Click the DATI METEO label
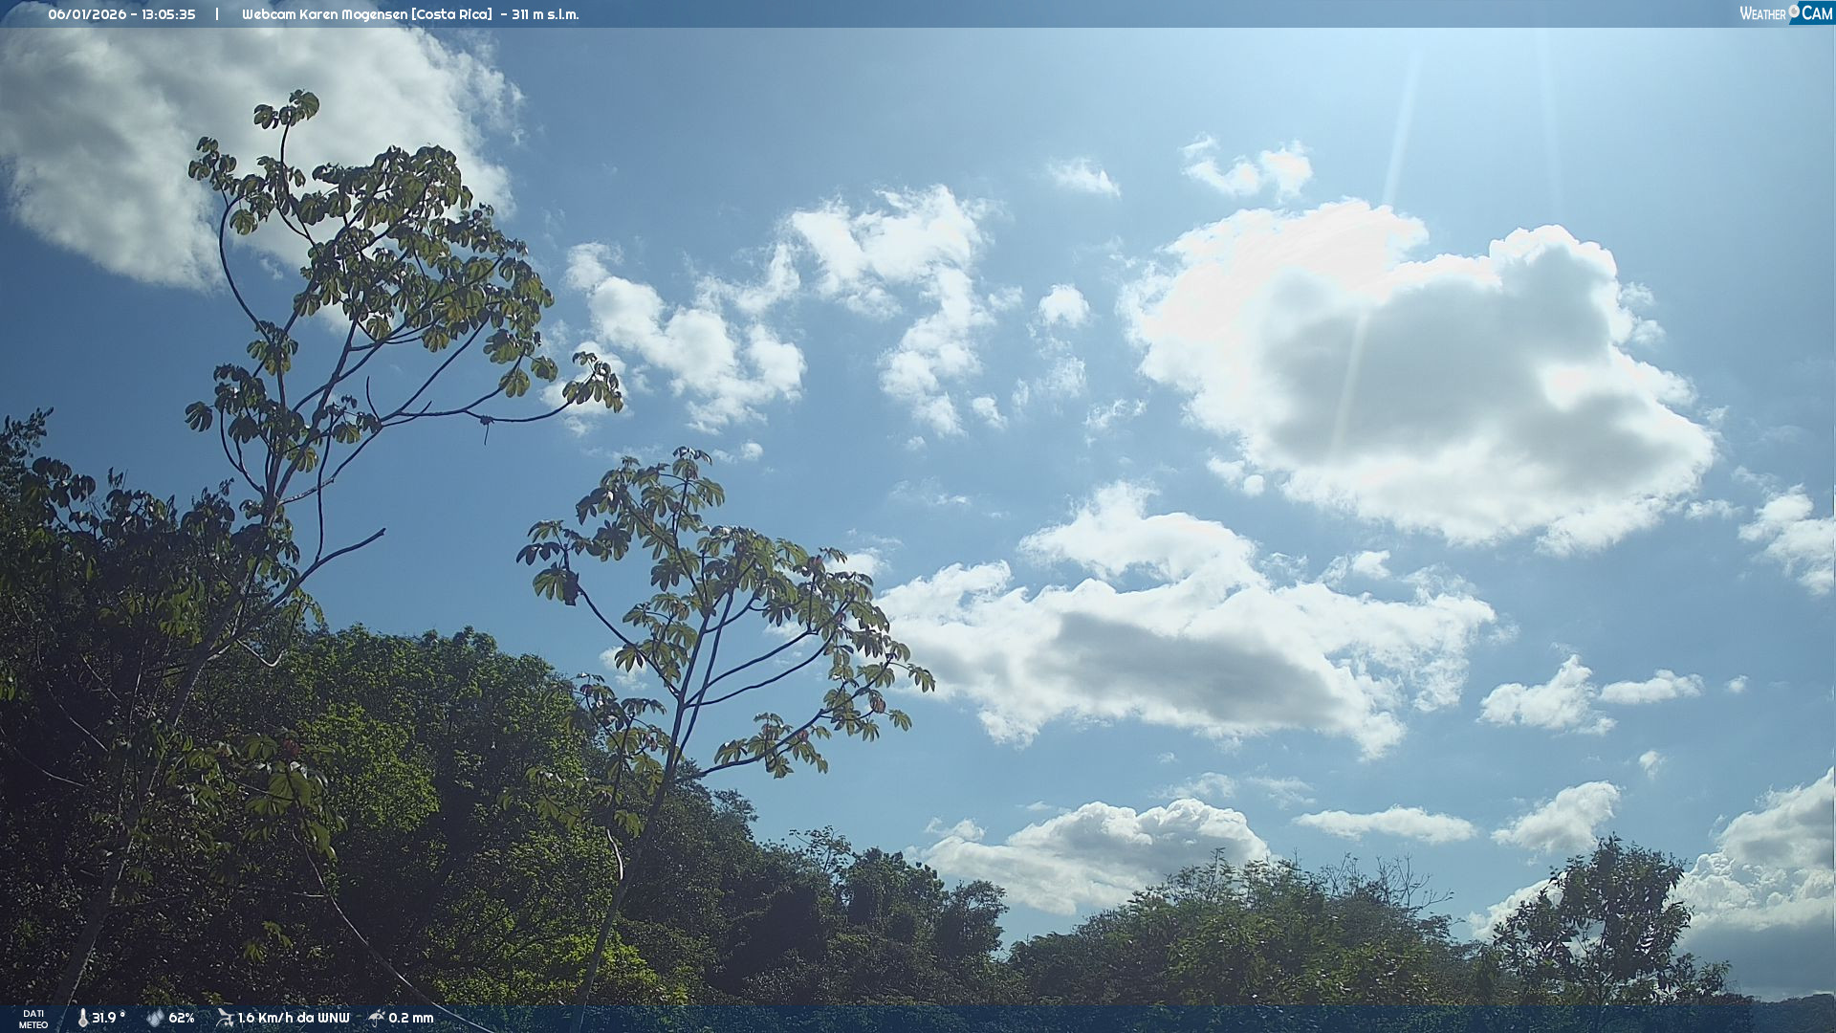 [33, 1019]
